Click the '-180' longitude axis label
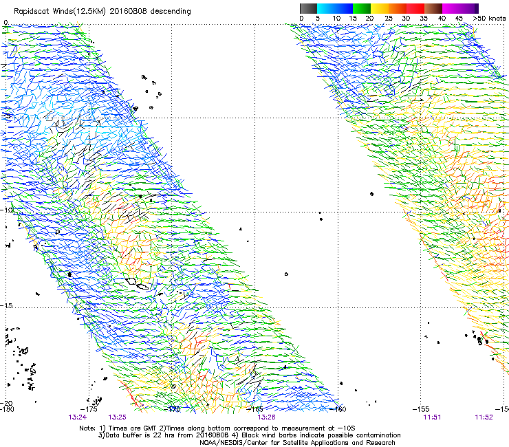Image resolution: width=509 pixels, height=447 pixels. tap(7, 409)
